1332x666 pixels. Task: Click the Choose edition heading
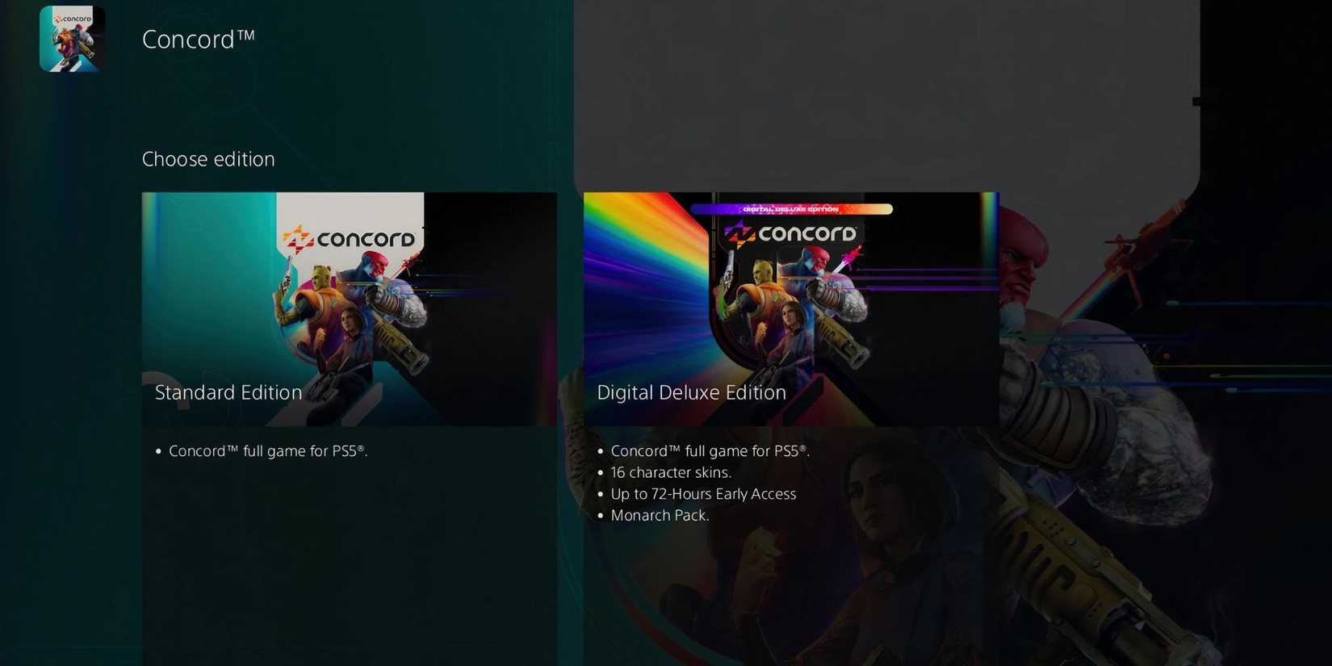click(x=208, y=159)
